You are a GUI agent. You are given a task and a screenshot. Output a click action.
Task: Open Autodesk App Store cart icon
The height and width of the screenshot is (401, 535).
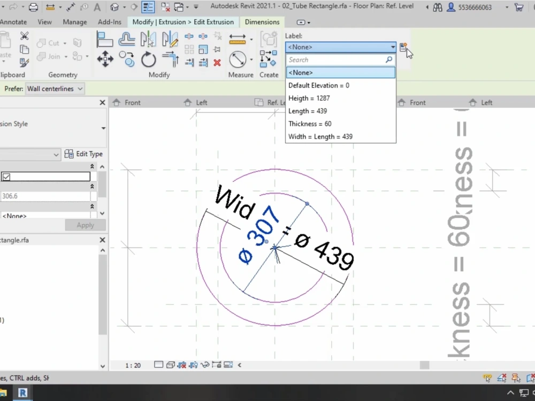coord(519,7)
